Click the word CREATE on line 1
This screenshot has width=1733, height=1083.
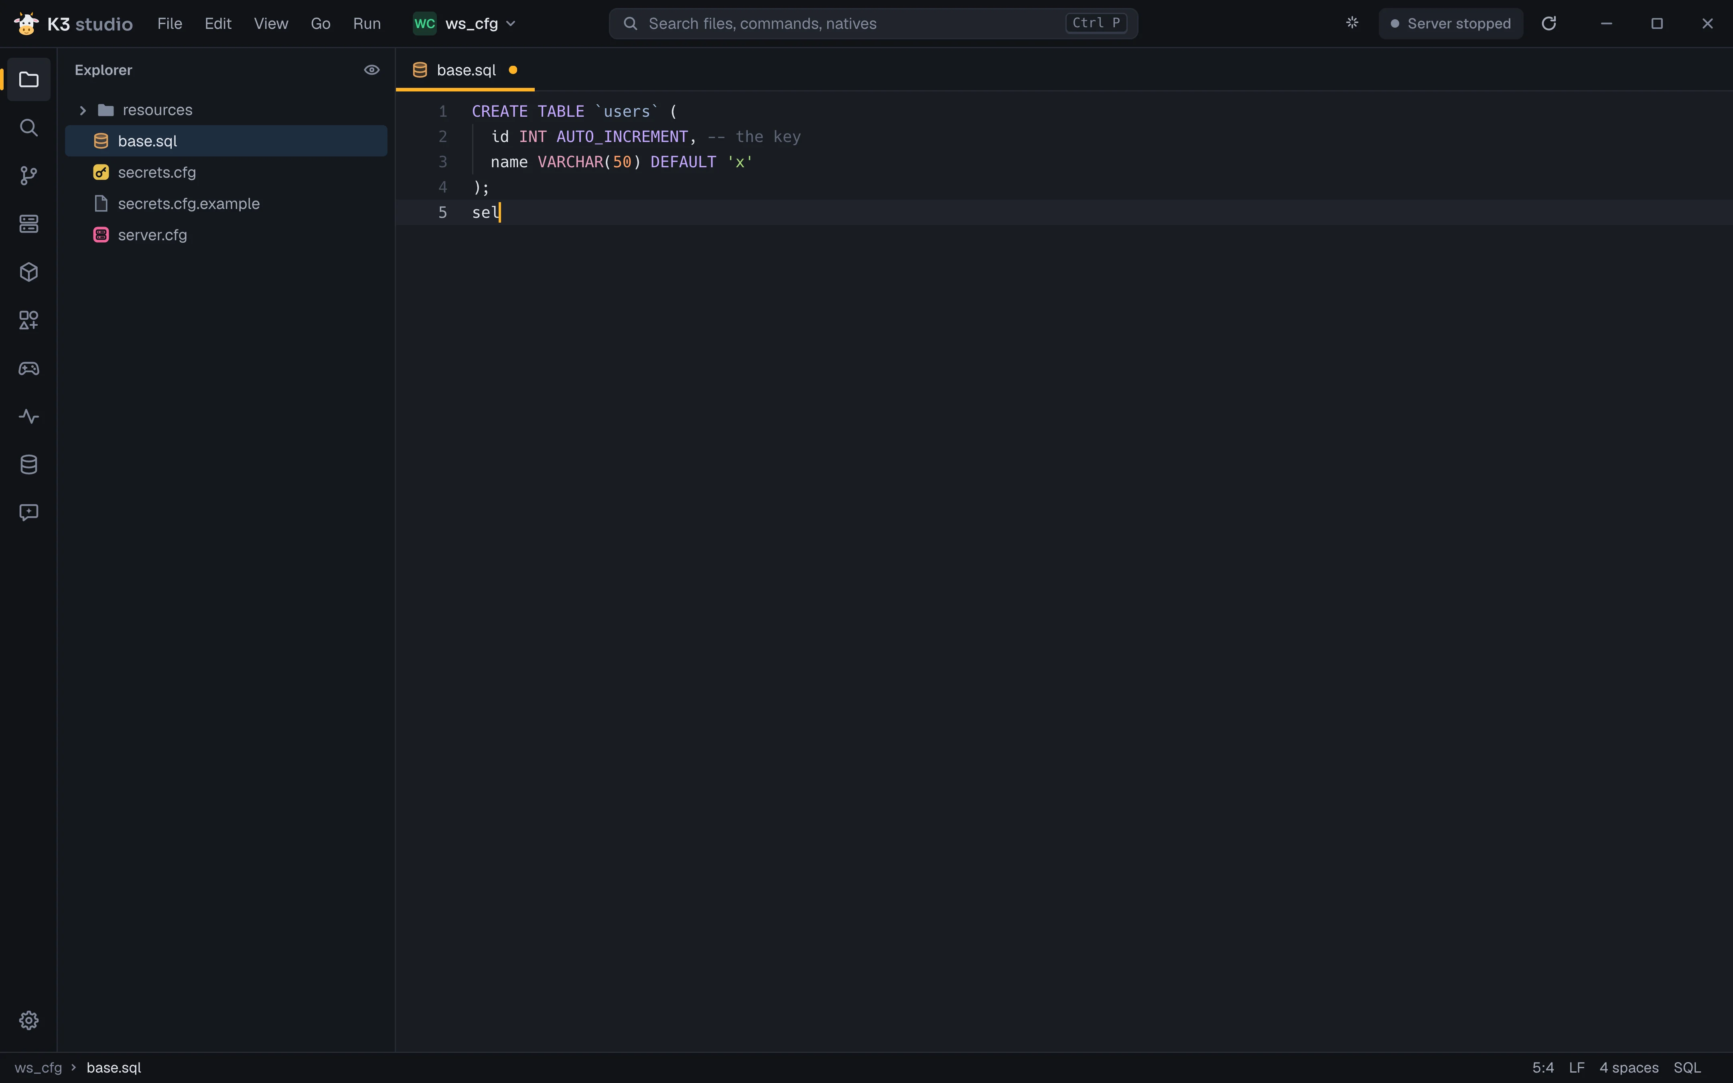click(500, 111)
